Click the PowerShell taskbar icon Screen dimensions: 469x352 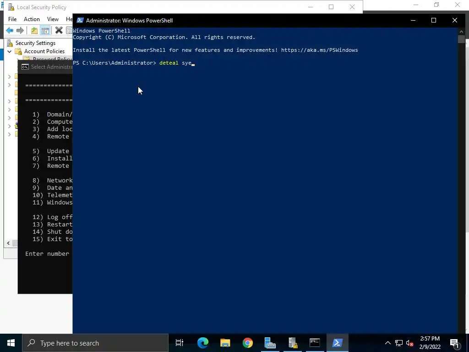point(337,343)
